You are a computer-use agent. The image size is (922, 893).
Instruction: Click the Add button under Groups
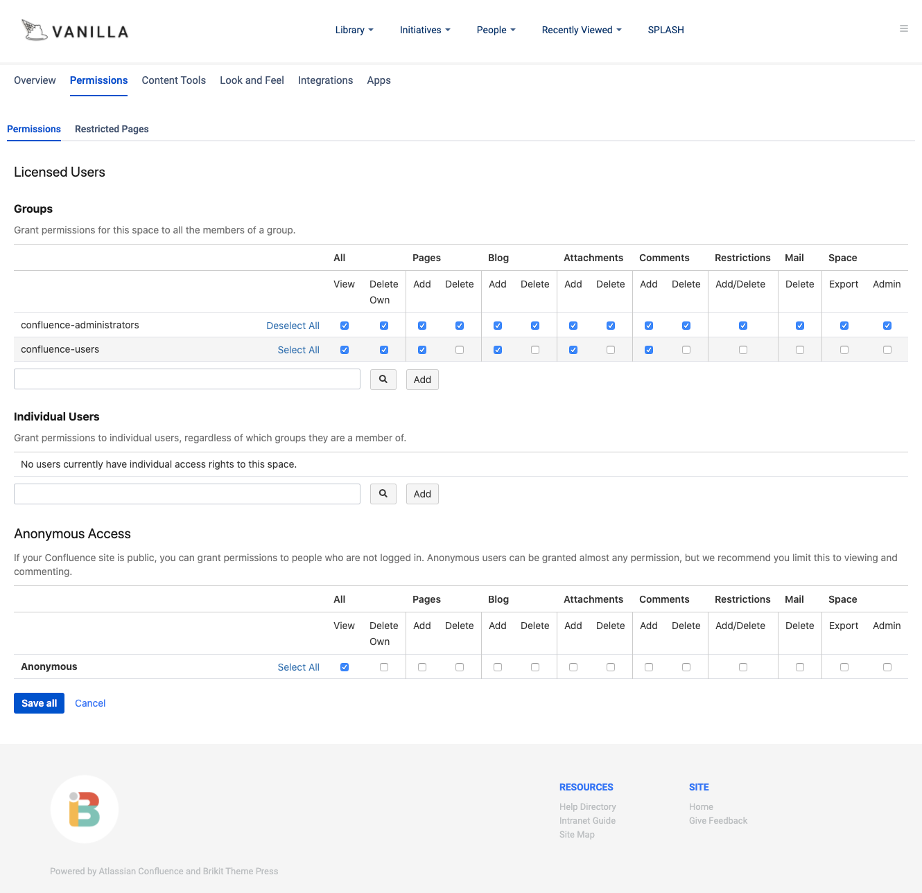pyautogui.click(x=422, y=380)
